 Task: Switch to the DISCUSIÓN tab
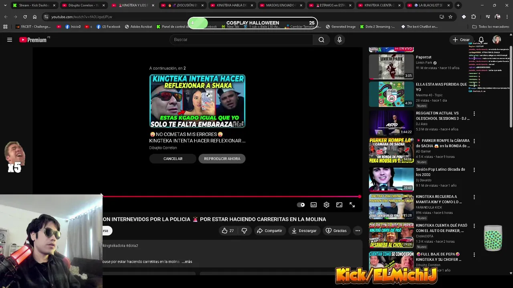click(182, 5)
